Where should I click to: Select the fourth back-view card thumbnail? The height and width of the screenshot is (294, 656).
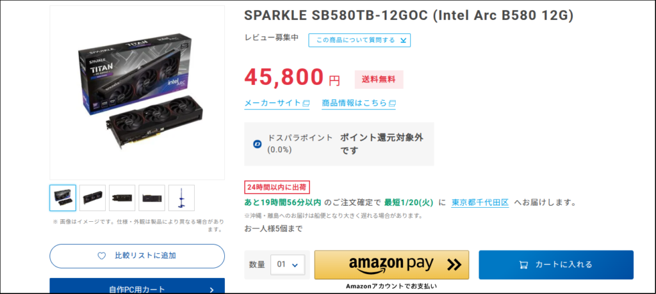tap(152, 198)
